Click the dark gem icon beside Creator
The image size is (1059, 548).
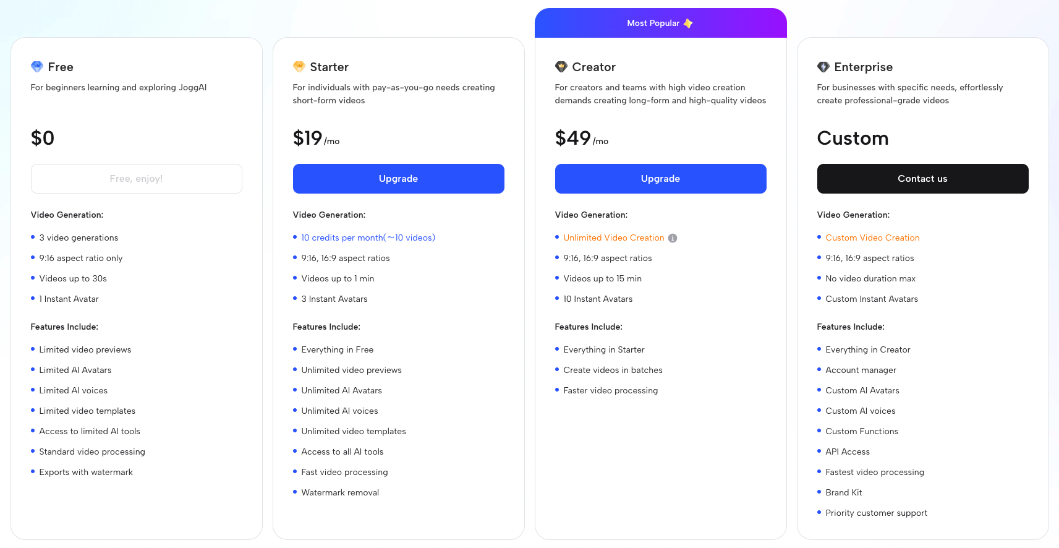click(561, 67)
